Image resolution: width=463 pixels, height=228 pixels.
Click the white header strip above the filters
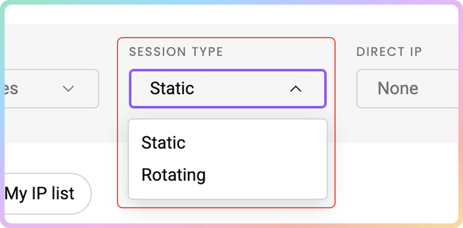click(231, 14)
